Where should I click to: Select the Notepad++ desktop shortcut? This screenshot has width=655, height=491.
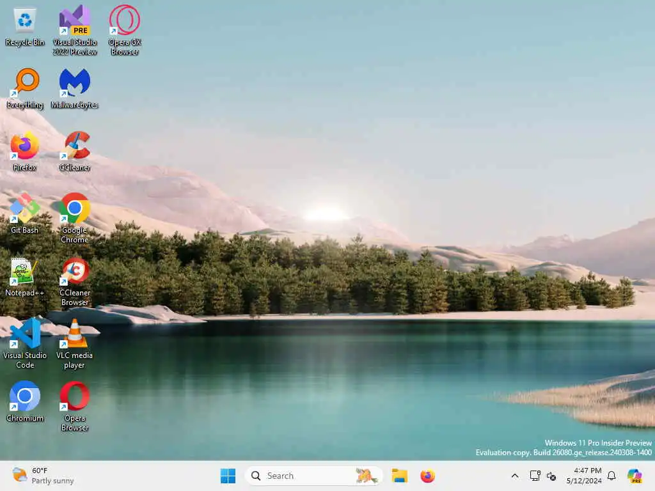25,277
